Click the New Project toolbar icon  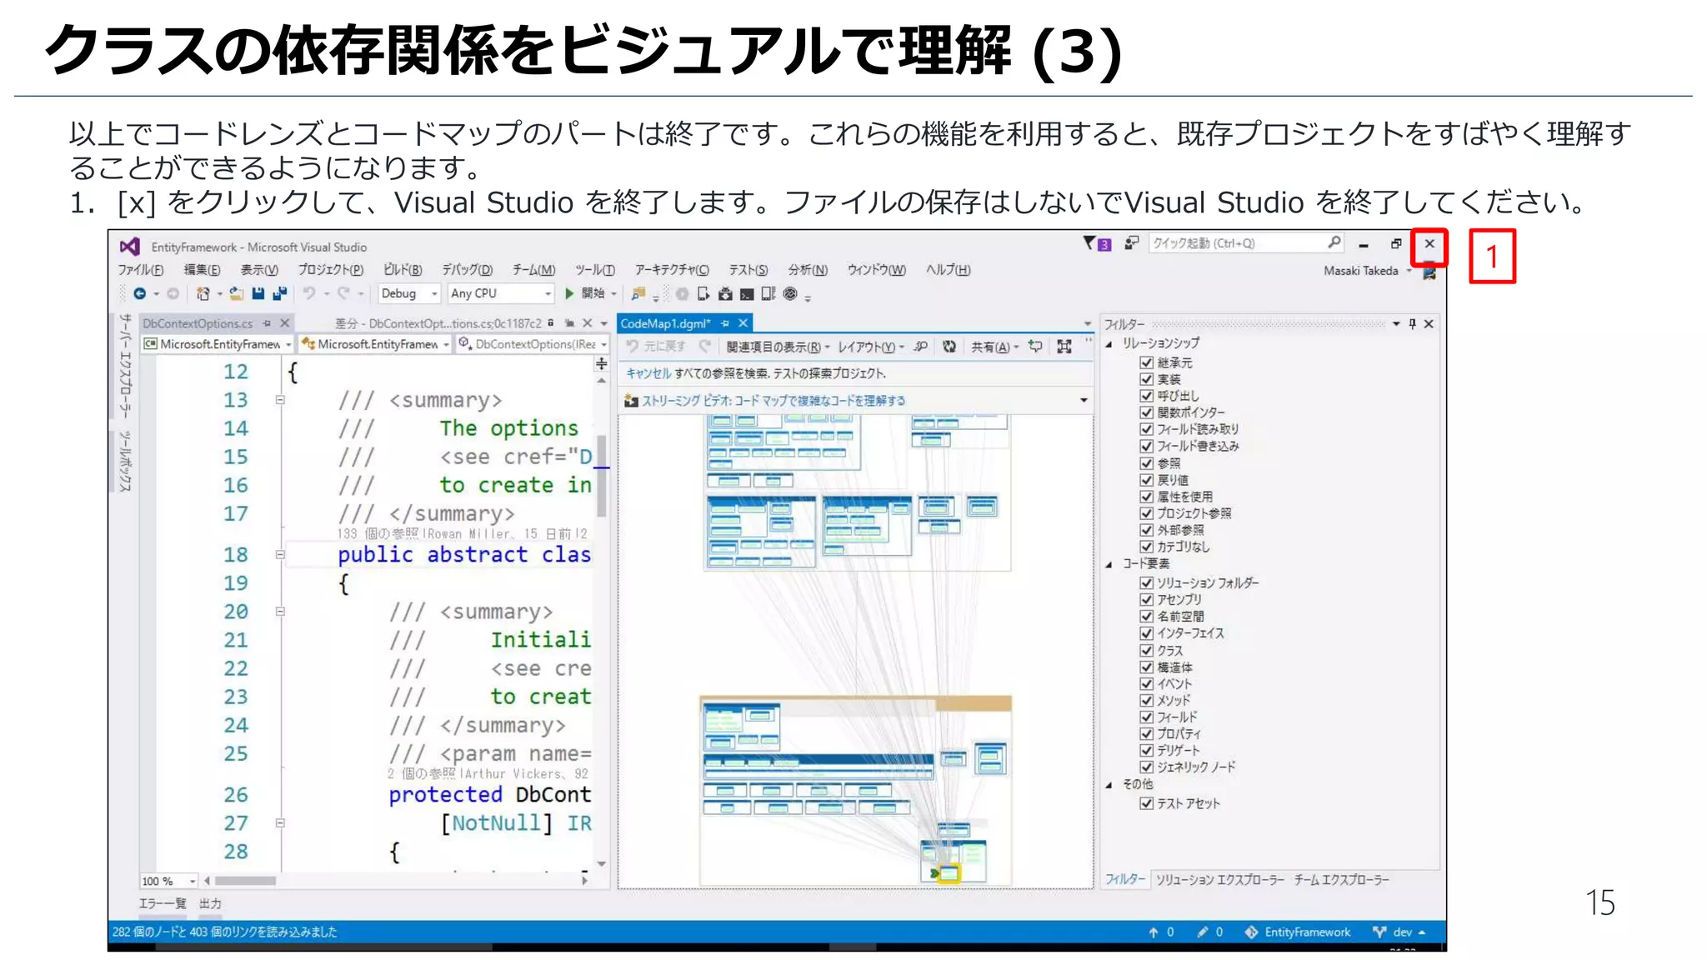[x=203, y=293]
